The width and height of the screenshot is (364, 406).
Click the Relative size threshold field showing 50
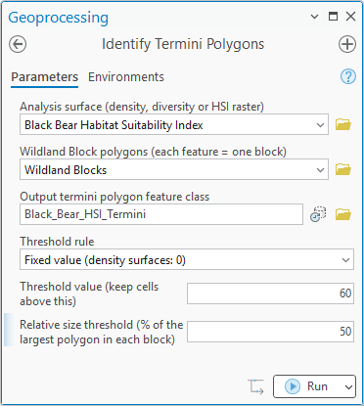[x=270, y=332]
